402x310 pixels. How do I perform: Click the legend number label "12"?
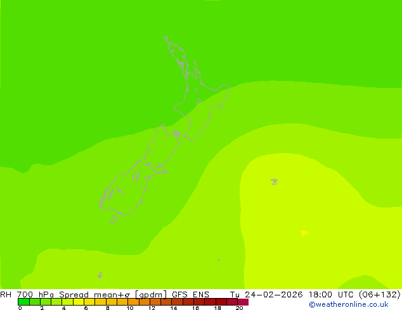coord(152,308)
